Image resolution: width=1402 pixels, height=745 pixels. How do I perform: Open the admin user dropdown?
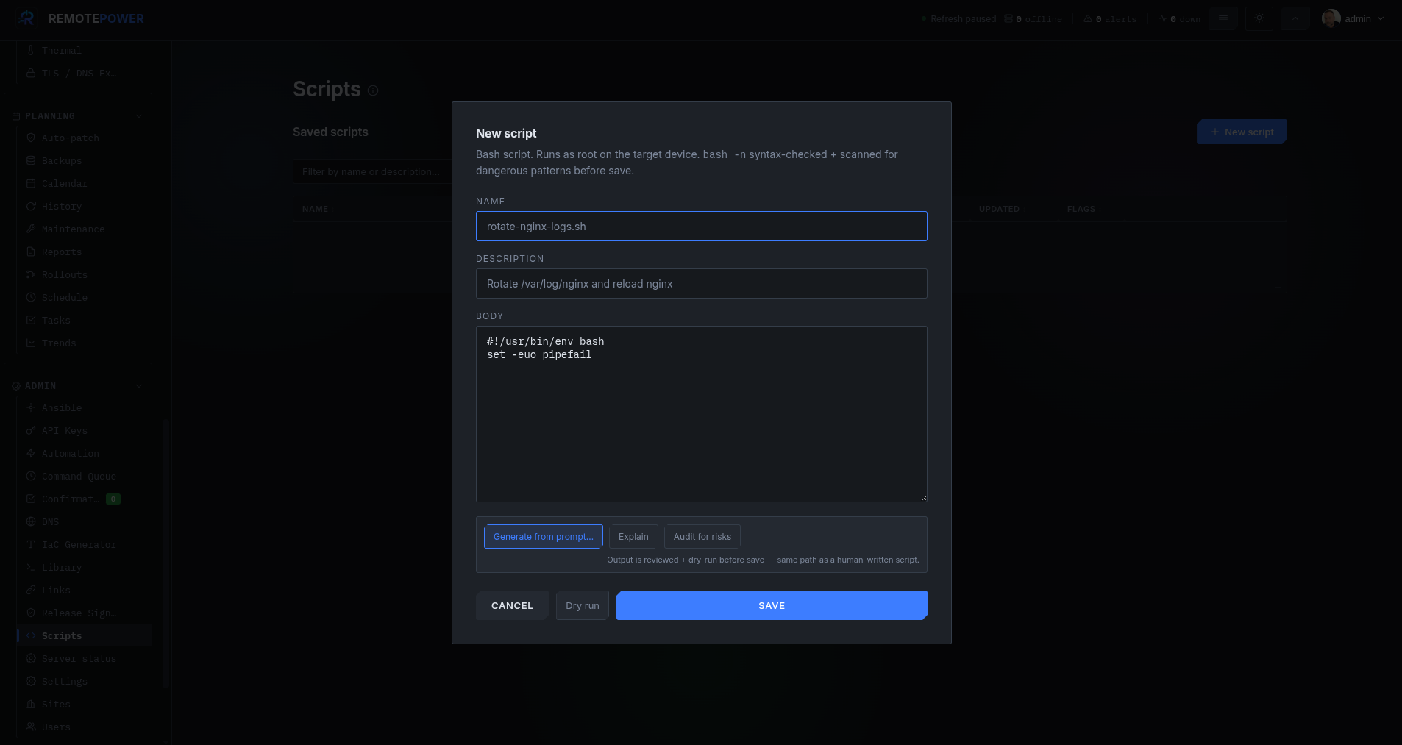coord(1353,18)
